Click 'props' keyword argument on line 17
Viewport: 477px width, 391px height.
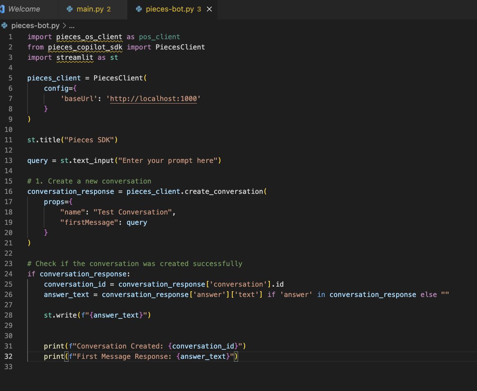click(x=54, y=202)
